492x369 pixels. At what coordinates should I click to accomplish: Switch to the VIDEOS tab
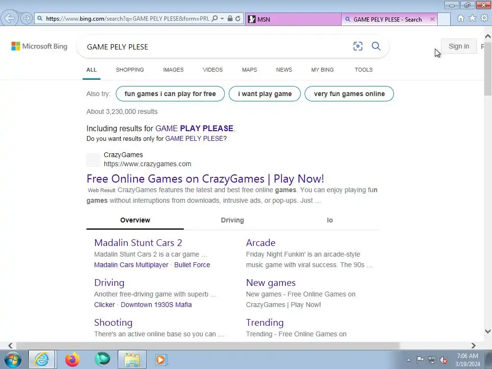pyautogui.click(x=213, y=70)
